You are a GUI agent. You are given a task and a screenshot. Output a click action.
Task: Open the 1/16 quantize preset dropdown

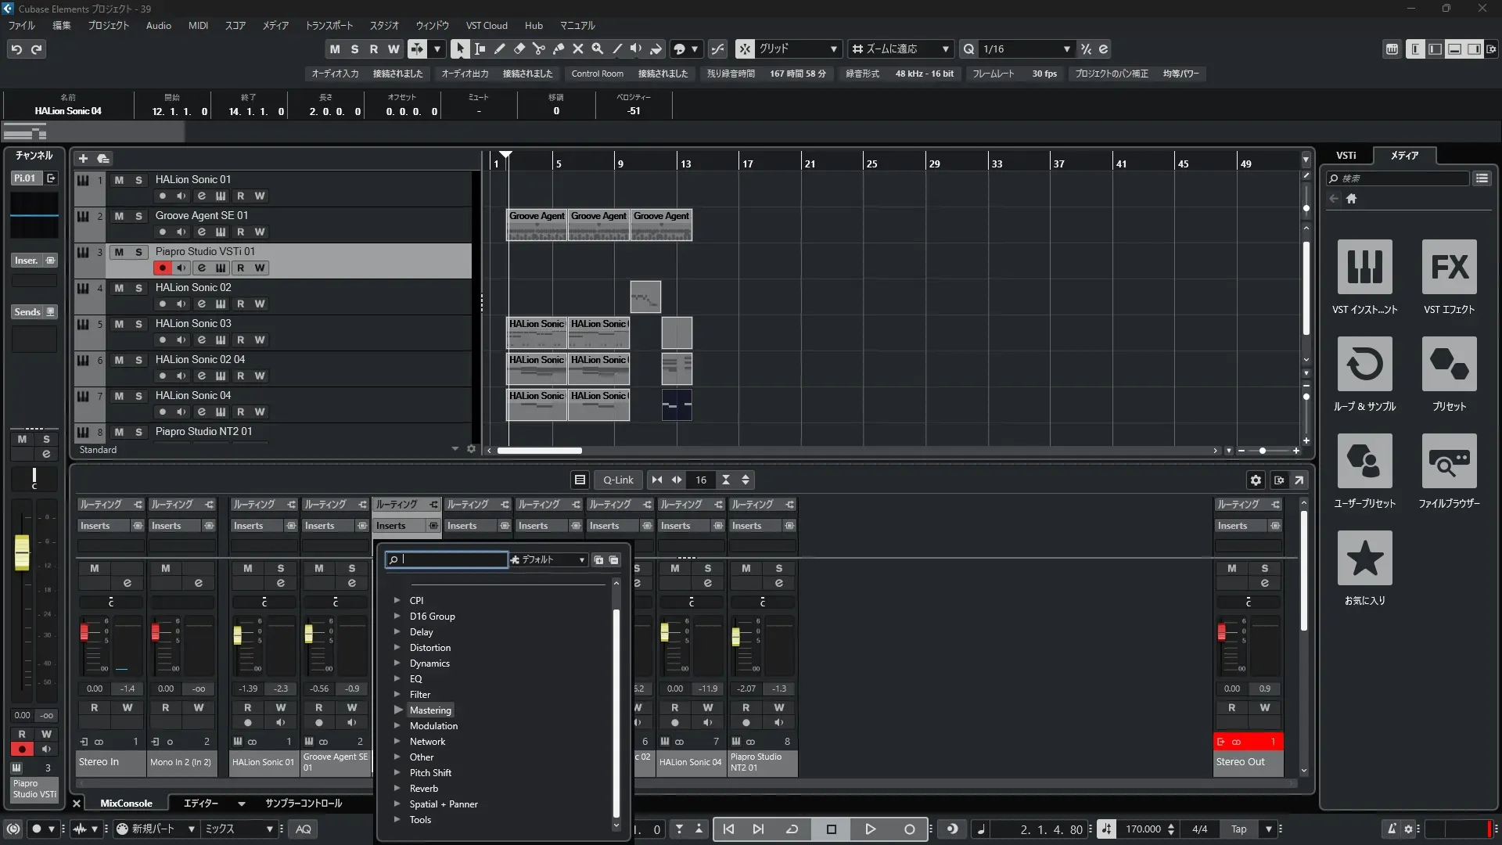coord(1066,49)
